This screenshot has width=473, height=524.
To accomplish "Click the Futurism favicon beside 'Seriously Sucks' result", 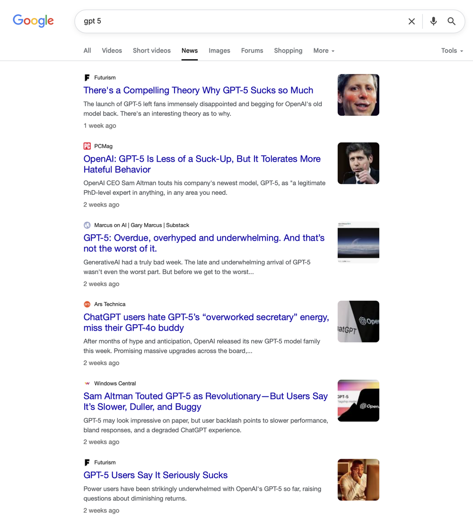I will click(87, 463).
